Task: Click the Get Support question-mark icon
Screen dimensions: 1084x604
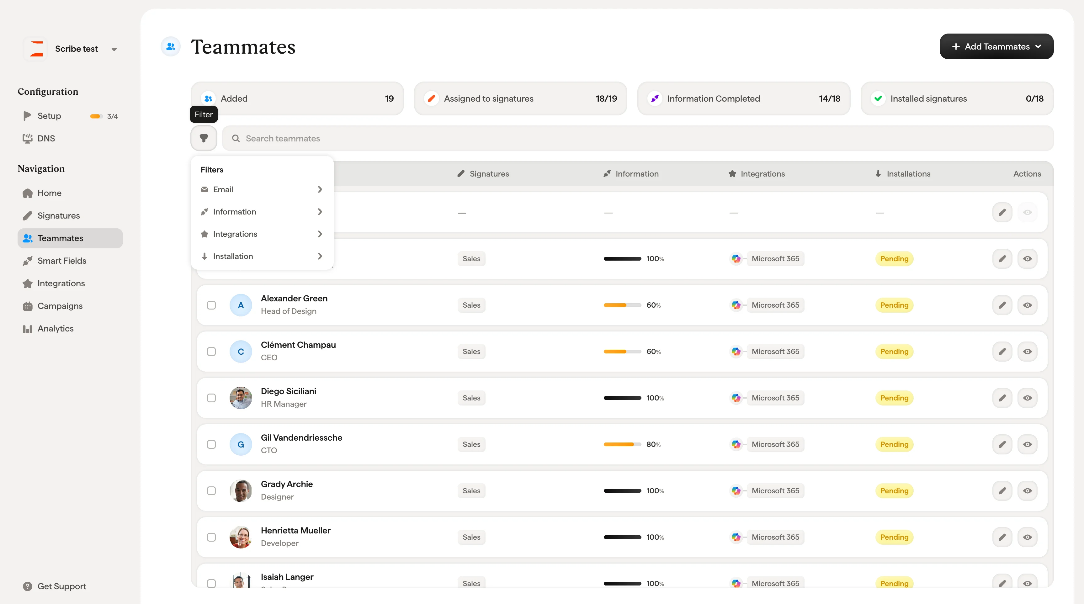Action: pos(28,586)
